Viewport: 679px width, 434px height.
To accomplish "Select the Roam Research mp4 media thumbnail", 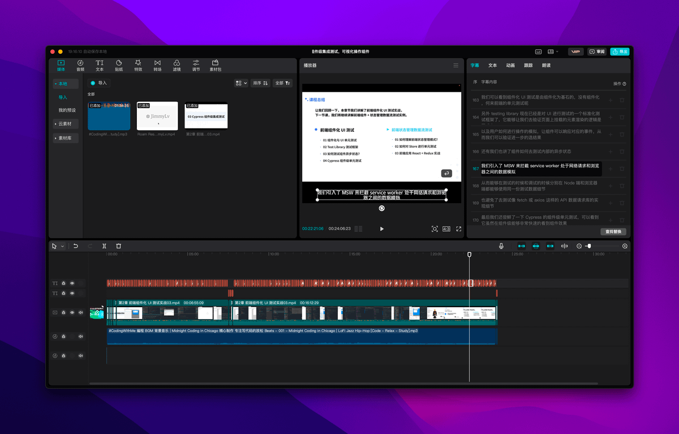I will [x=157, y=117].
